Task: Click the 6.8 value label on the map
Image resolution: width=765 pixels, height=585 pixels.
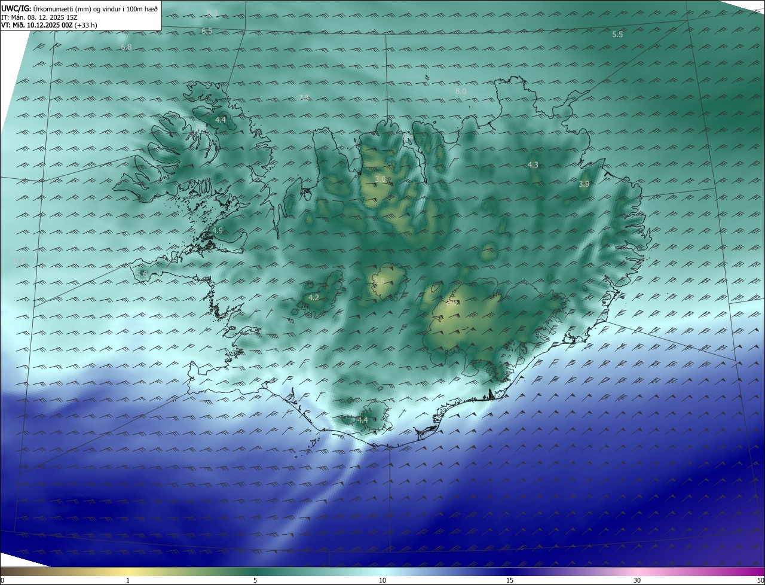Action: click(126, 47)
